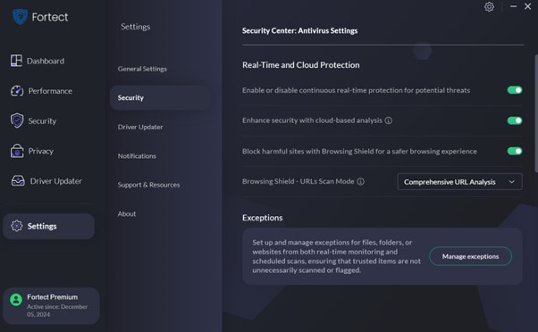Click the Privacy lock icon
The width and height of the screenshot is (538, 332).
[17, 151]
